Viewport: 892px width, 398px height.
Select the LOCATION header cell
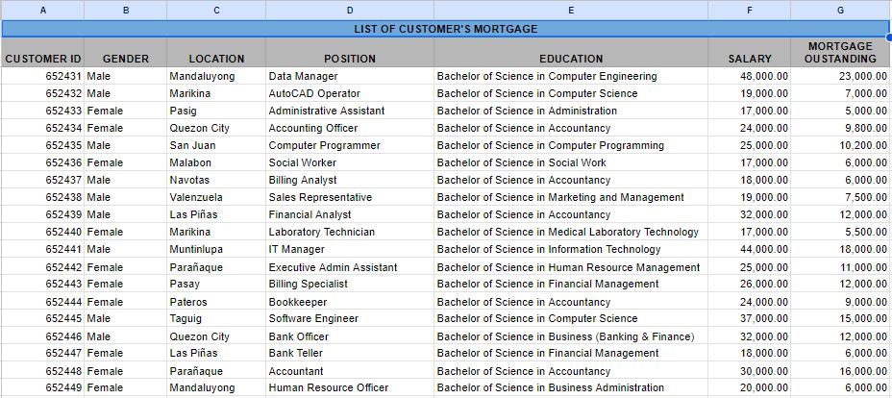tap(216, 52)
